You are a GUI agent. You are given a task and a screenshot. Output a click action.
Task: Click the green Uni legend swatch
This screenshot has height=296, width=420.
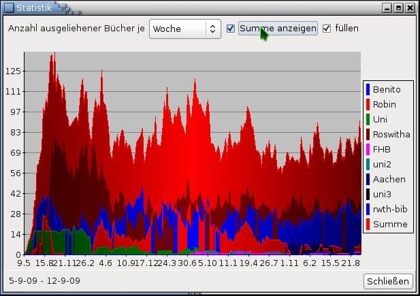[368, 120]
